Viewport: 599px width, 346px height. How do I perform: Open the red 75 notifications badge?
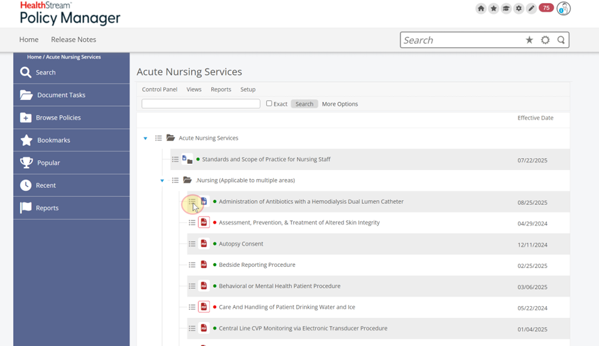pos(546,8)
